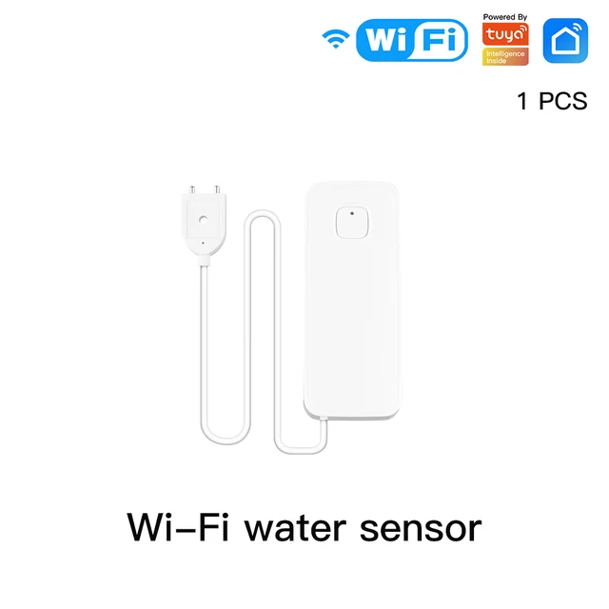Click the small blue Wi-Fi signal waves icon
Image resolution: width=609 pixels, height=609 pixels.
[336, 39]
